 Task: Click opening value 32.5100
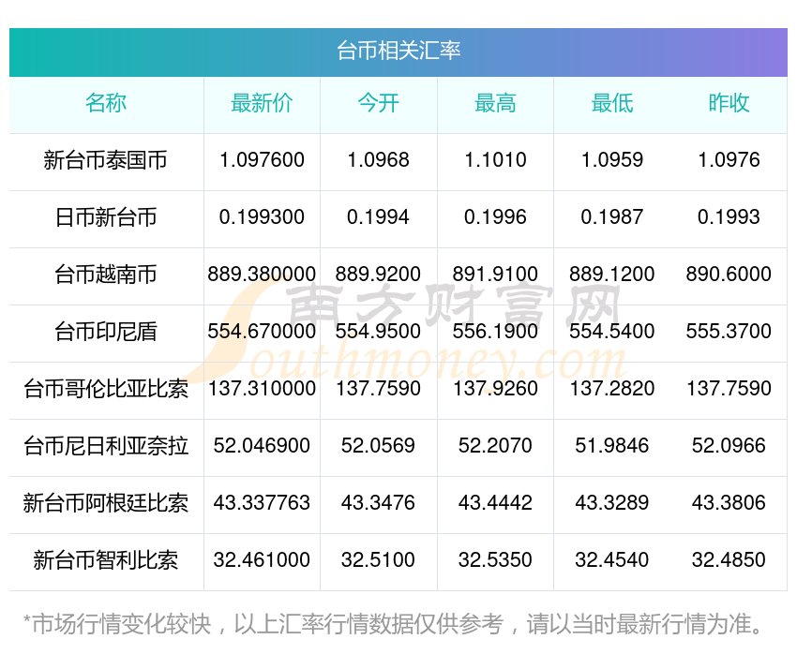(378, 560)
